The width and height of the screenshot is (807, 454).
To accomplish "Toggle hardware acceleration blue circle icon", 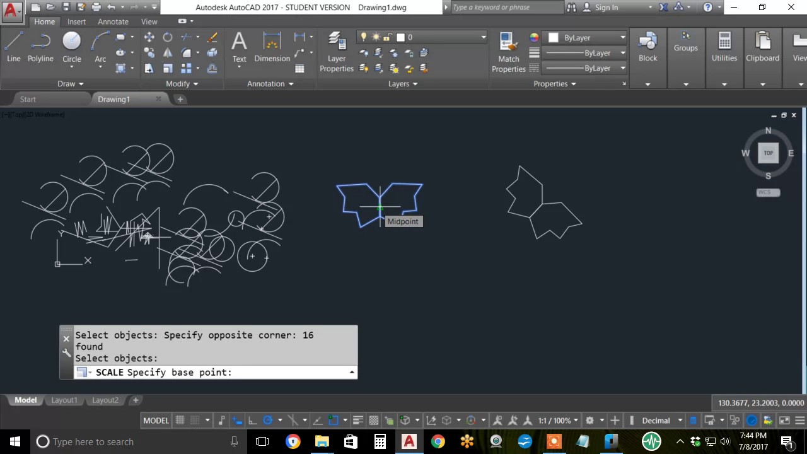I will click(752, 421).
